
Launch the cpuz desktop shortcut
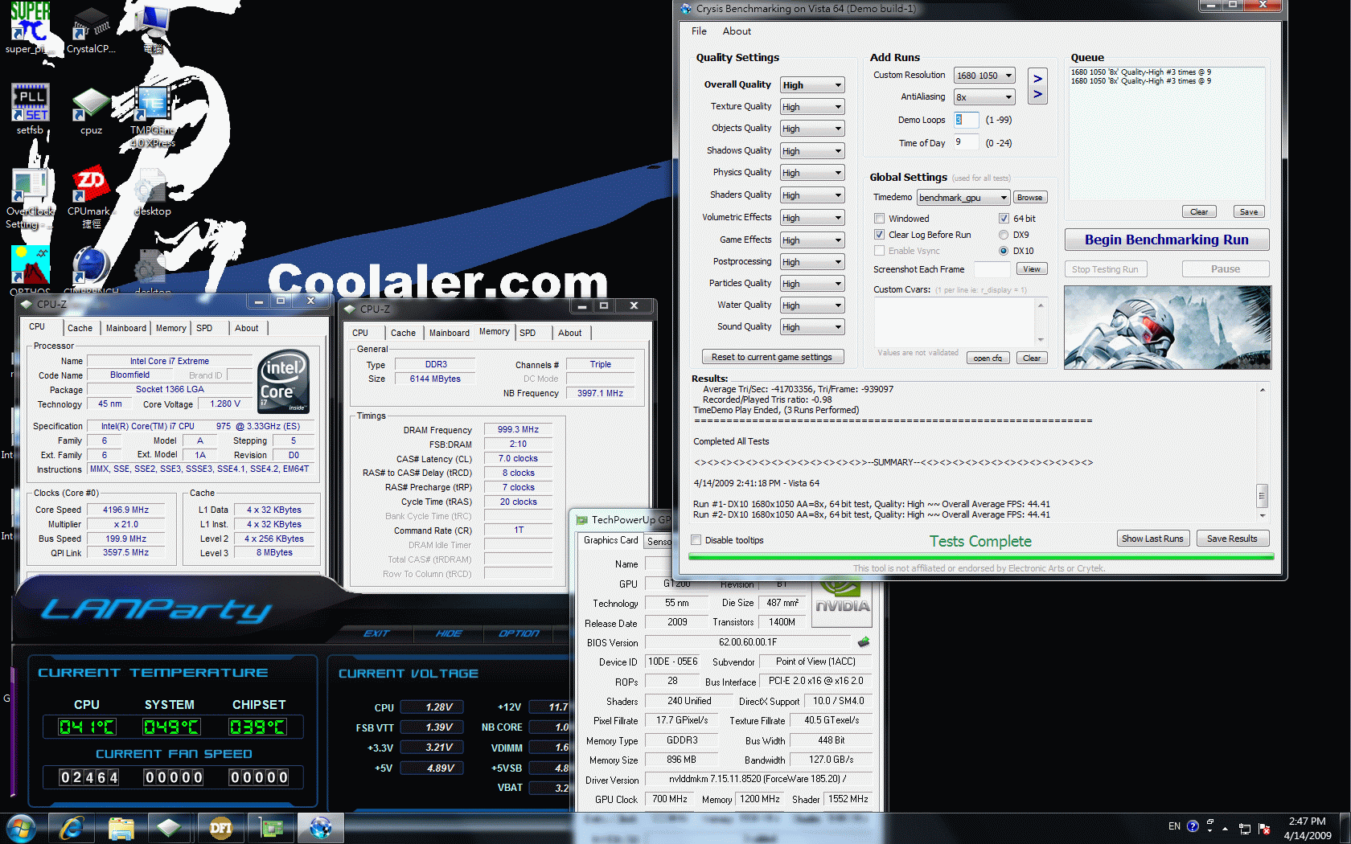[x=91, y=110]
